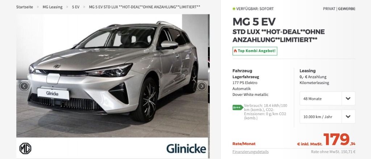The image size is (371, 159).
Task: Open the 10.000 km / Jahr dropdown
Action: (x=328, y=116)
